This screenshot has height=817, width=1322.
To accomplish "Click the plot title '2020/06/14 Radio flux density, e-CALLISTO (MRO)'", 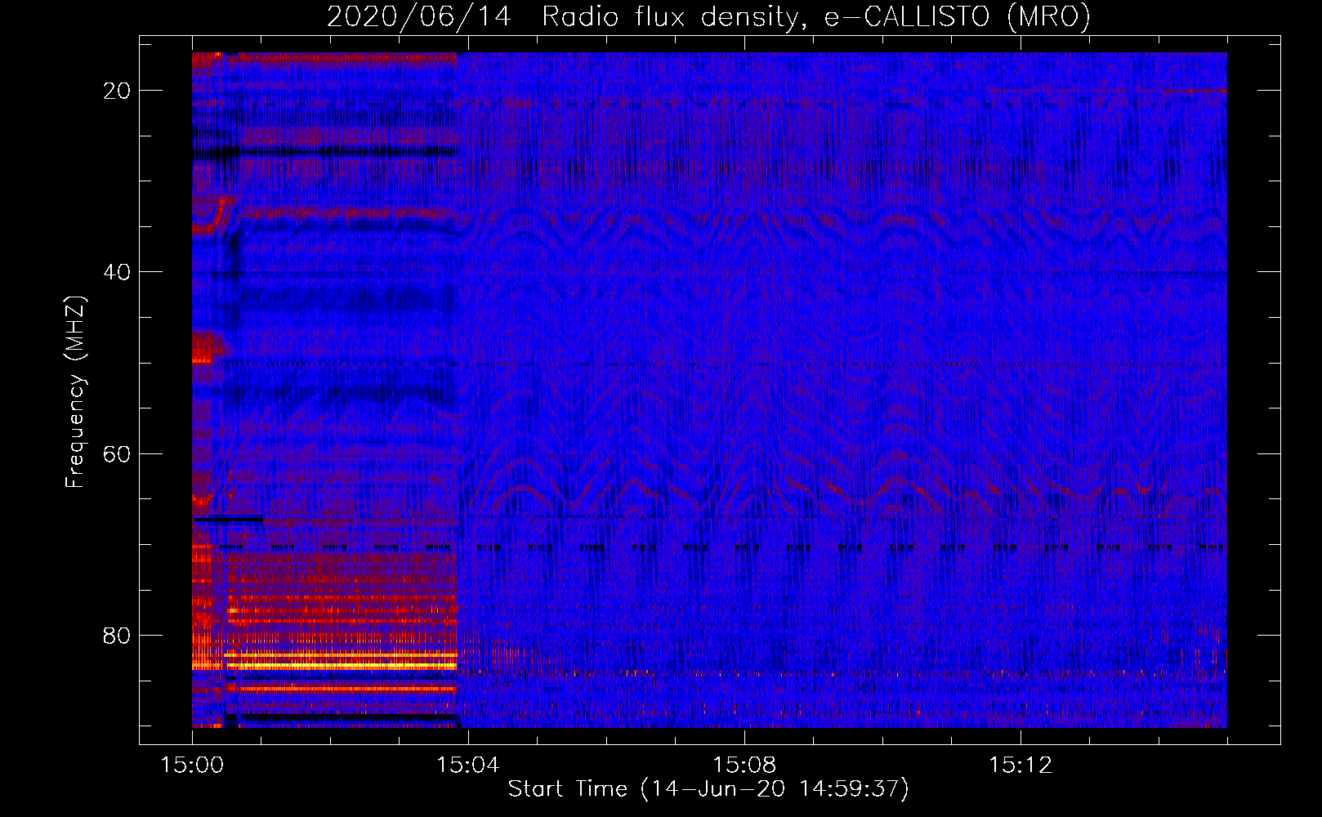I will point(708,16).
